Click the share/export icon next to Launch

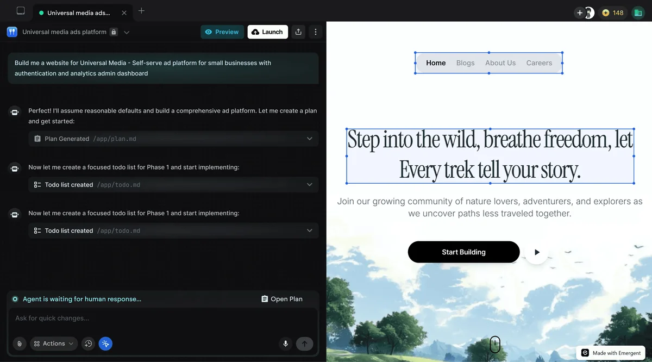pyautogui.click(x=298, y=32)
